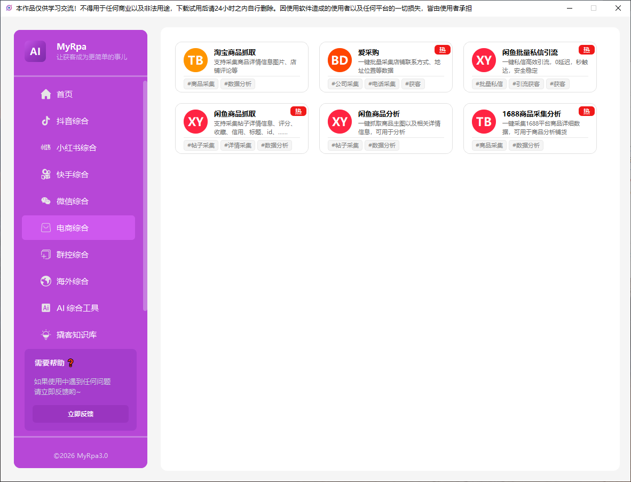Select the highlighted 电商综合 menu item
Image resolution: width=631 pixels, height=482 pixels.
(78, 228)
